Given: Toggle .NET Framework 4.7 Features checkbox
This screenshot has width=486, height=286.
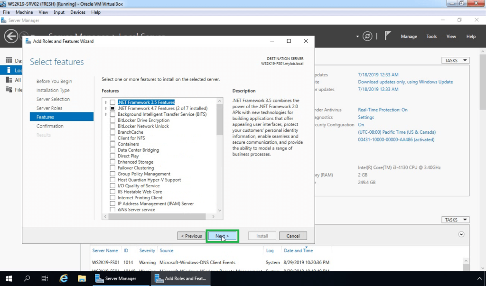Looking at the screenshot, I should point(112,108).
